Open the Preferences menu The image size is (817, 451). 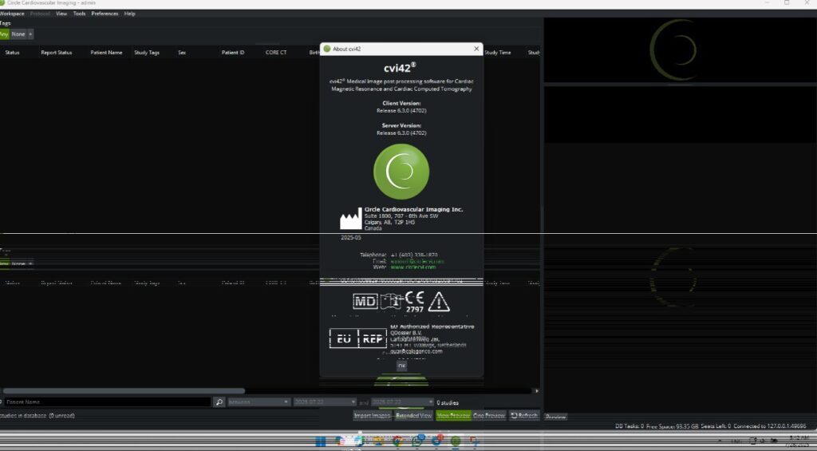pyautogui.click(x=105, y=14)
